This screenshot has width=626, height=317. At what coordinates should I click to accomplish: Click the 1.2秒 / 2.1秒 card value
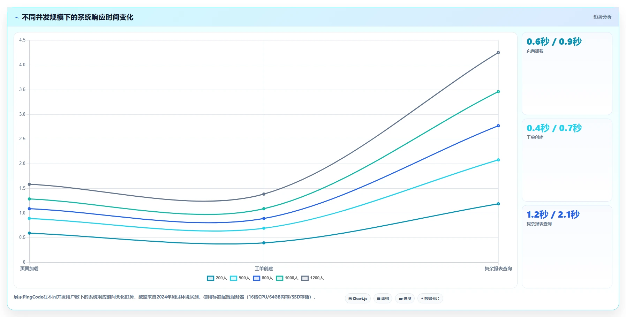click(553, 214)
